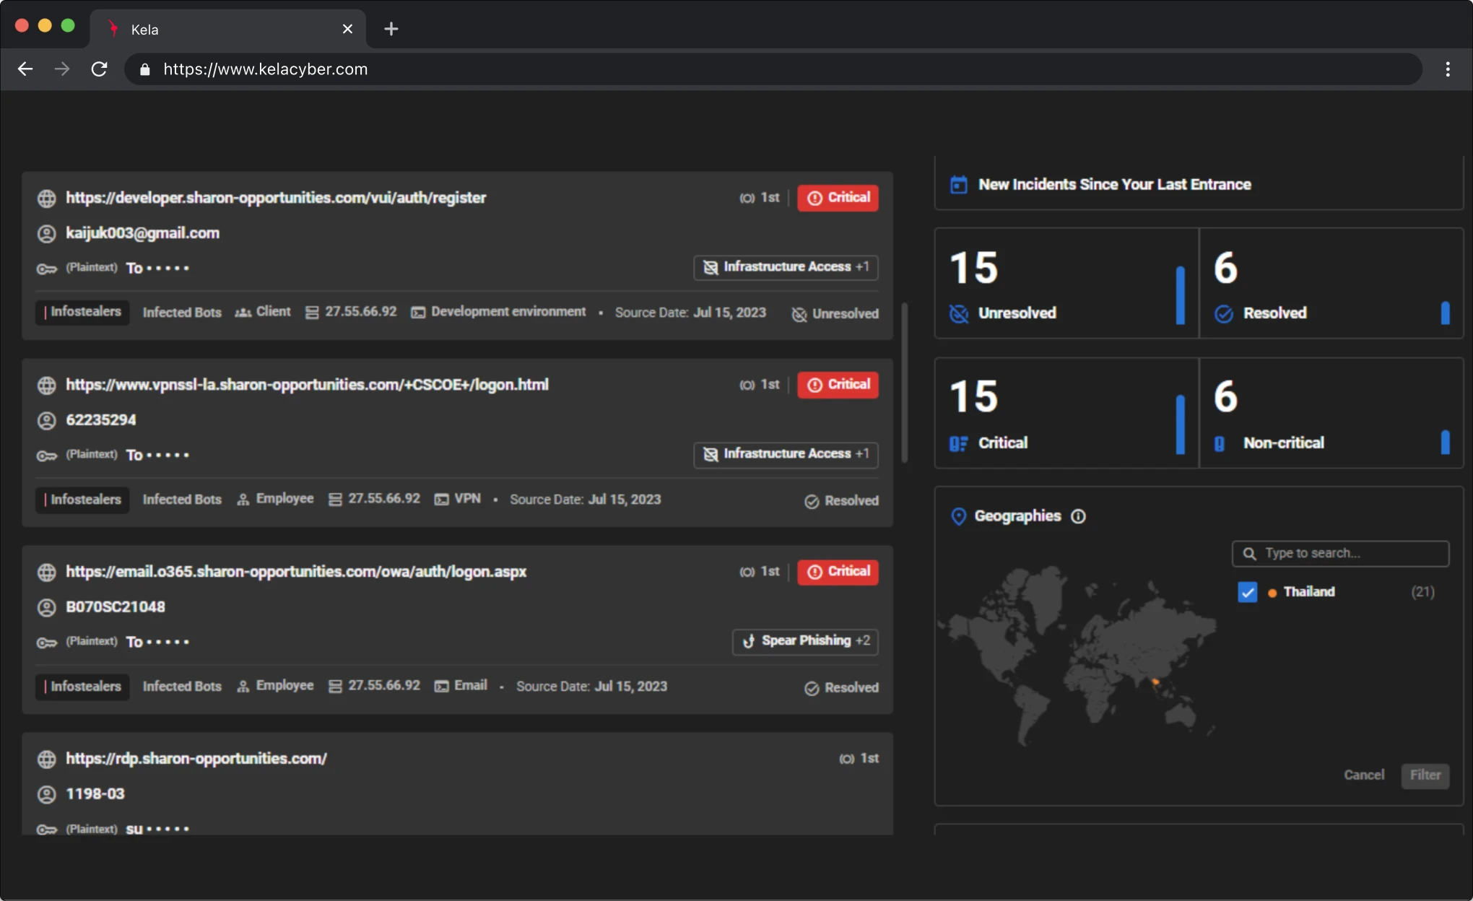The height and width of the screenshot is (901, 1473).
Task: Click the Non-critical severity icon in stat card
Action: point(1220,443)
